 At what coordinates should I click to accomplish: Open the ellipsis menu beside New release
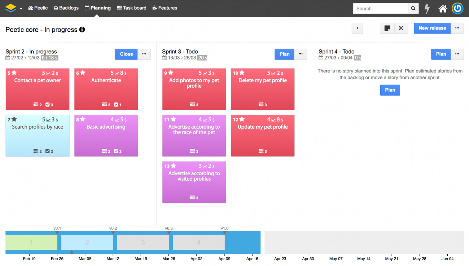[x=457, y=28]
